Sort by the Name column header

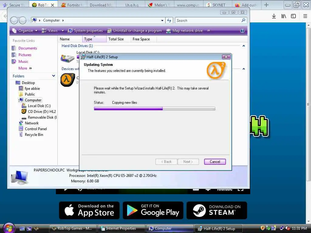click(x=70, y=39)
